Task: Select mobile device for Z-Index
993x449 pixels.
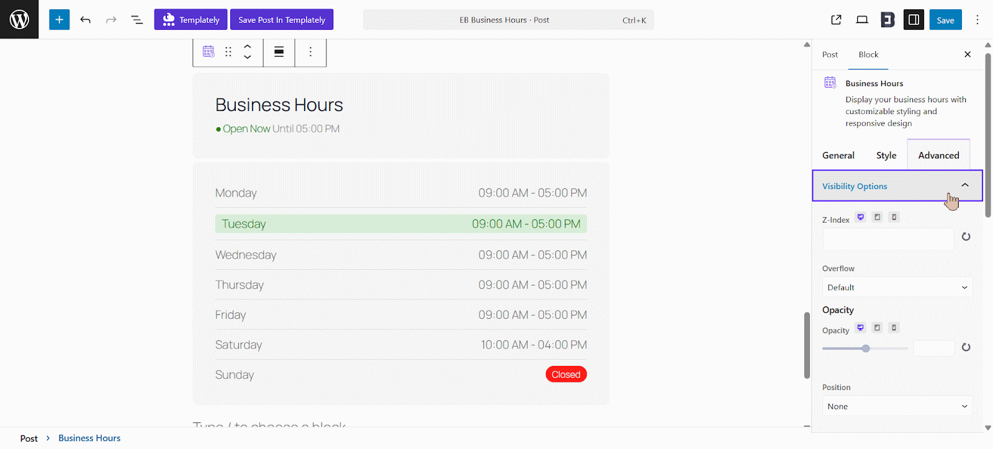Action: [894, 217]
